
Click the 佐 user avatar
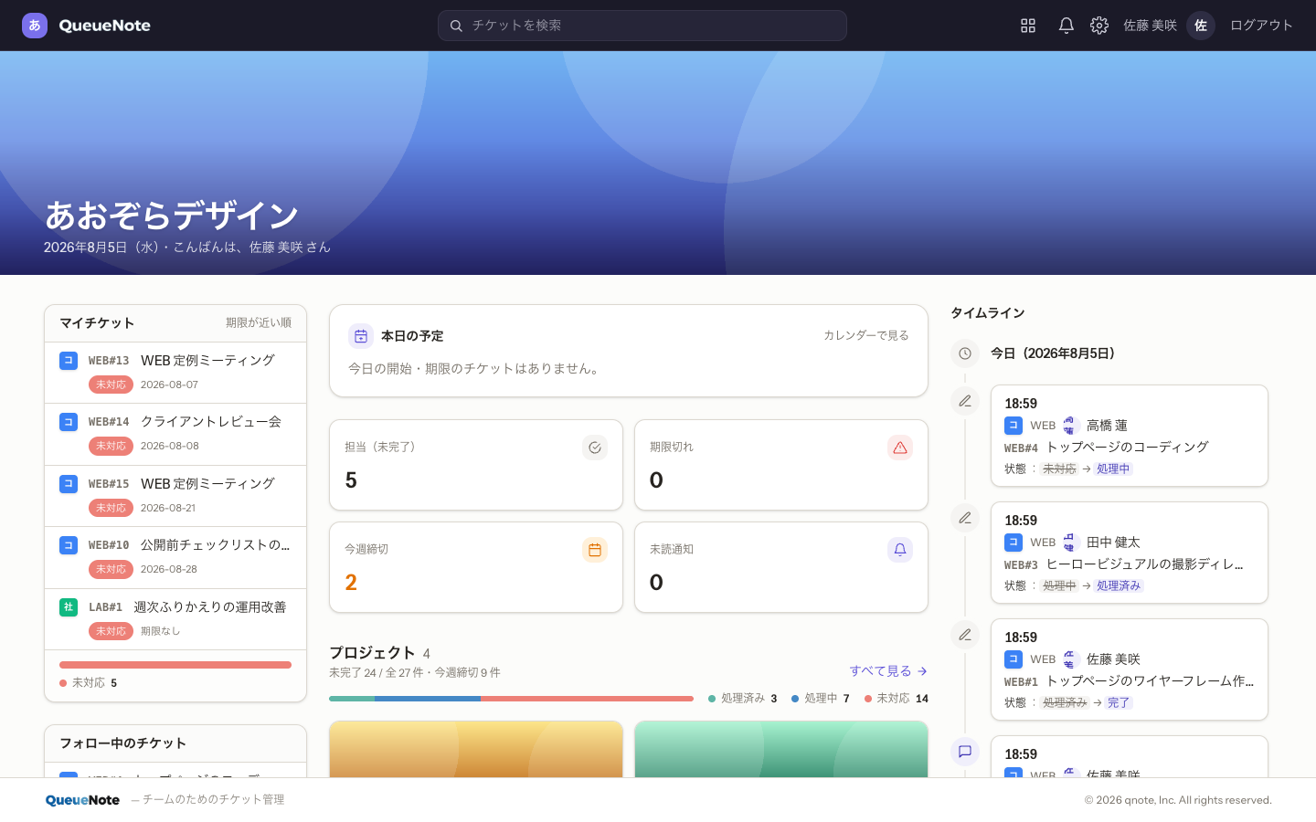1201,26
